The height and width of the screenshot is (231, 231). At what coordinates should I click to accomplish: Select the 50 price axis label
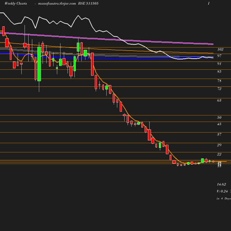pyautogui.click(x=219, y=117)
